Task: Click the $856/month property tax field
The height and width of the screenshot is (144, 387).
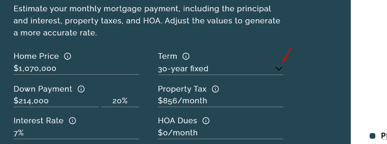Action: pos(220,101)
